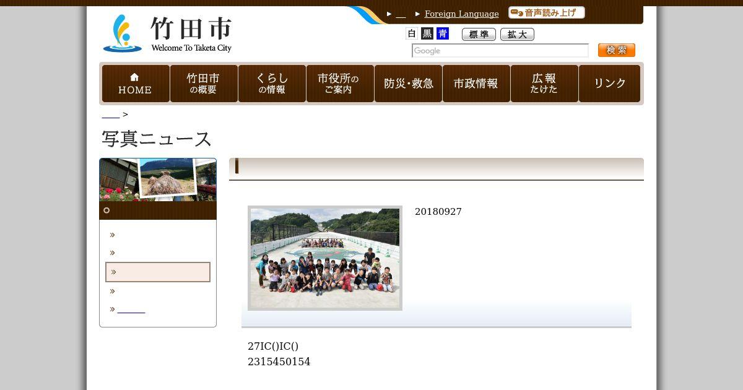Click the date text 20180927
This screenshot has width=743, height=390.
pyautogui.click(x=438, y=212)
